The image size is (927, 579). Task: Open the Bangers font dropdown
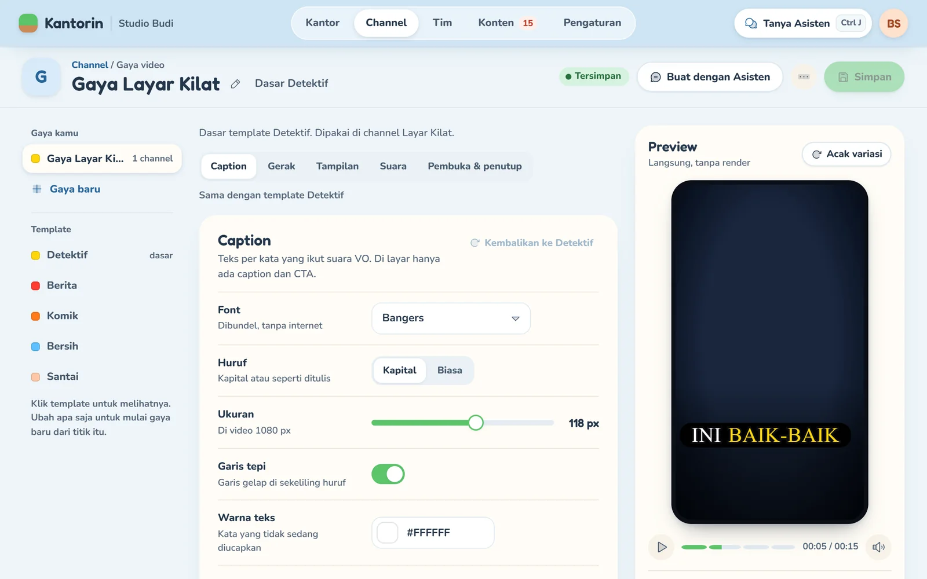pos(451,318)
